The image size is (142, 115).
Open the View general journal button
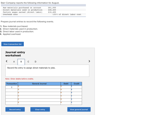[79, 109]
